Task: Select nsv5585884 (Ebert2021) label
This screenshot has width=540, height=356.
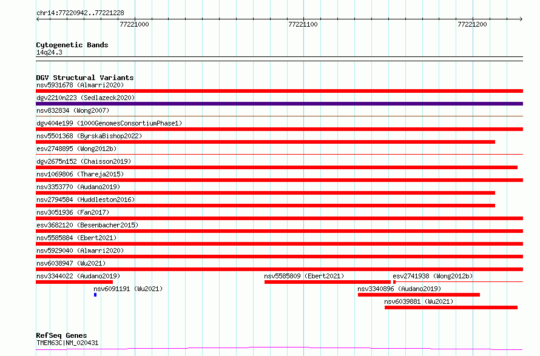Action: pos(76,238)
